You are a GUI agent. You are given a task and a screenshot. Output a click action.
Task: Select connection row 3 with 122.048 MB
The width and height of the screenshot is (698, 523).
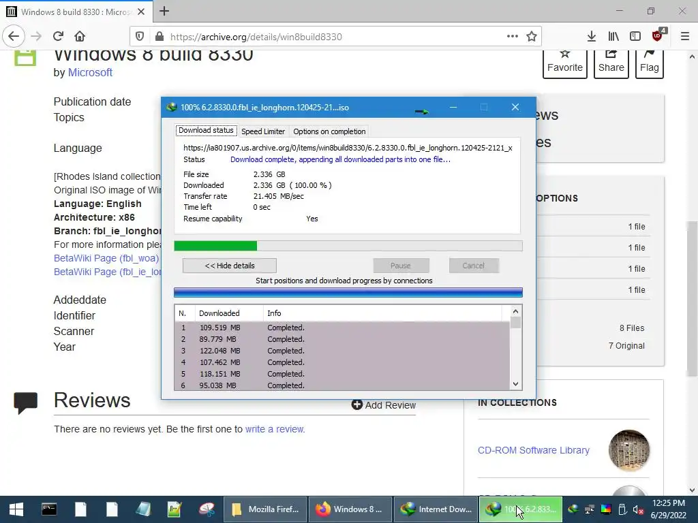click(x=342, y=351)
